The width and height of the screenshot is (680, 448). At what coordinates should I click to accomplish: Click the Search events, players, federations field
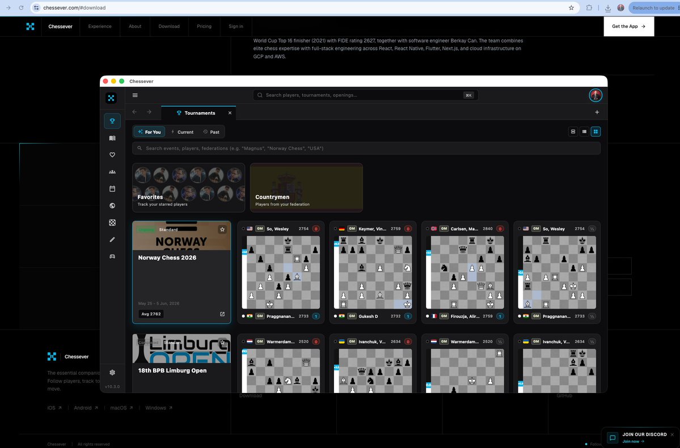[366, 149]
